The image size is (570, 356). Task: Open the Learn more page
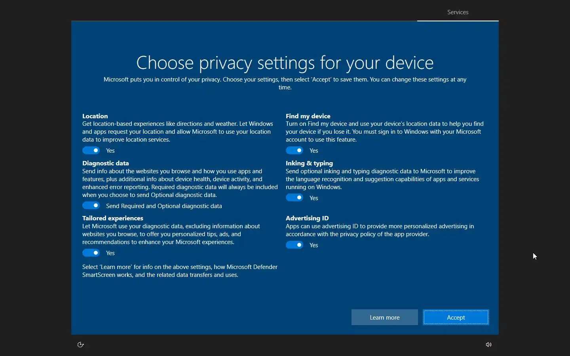coord(385,317)
